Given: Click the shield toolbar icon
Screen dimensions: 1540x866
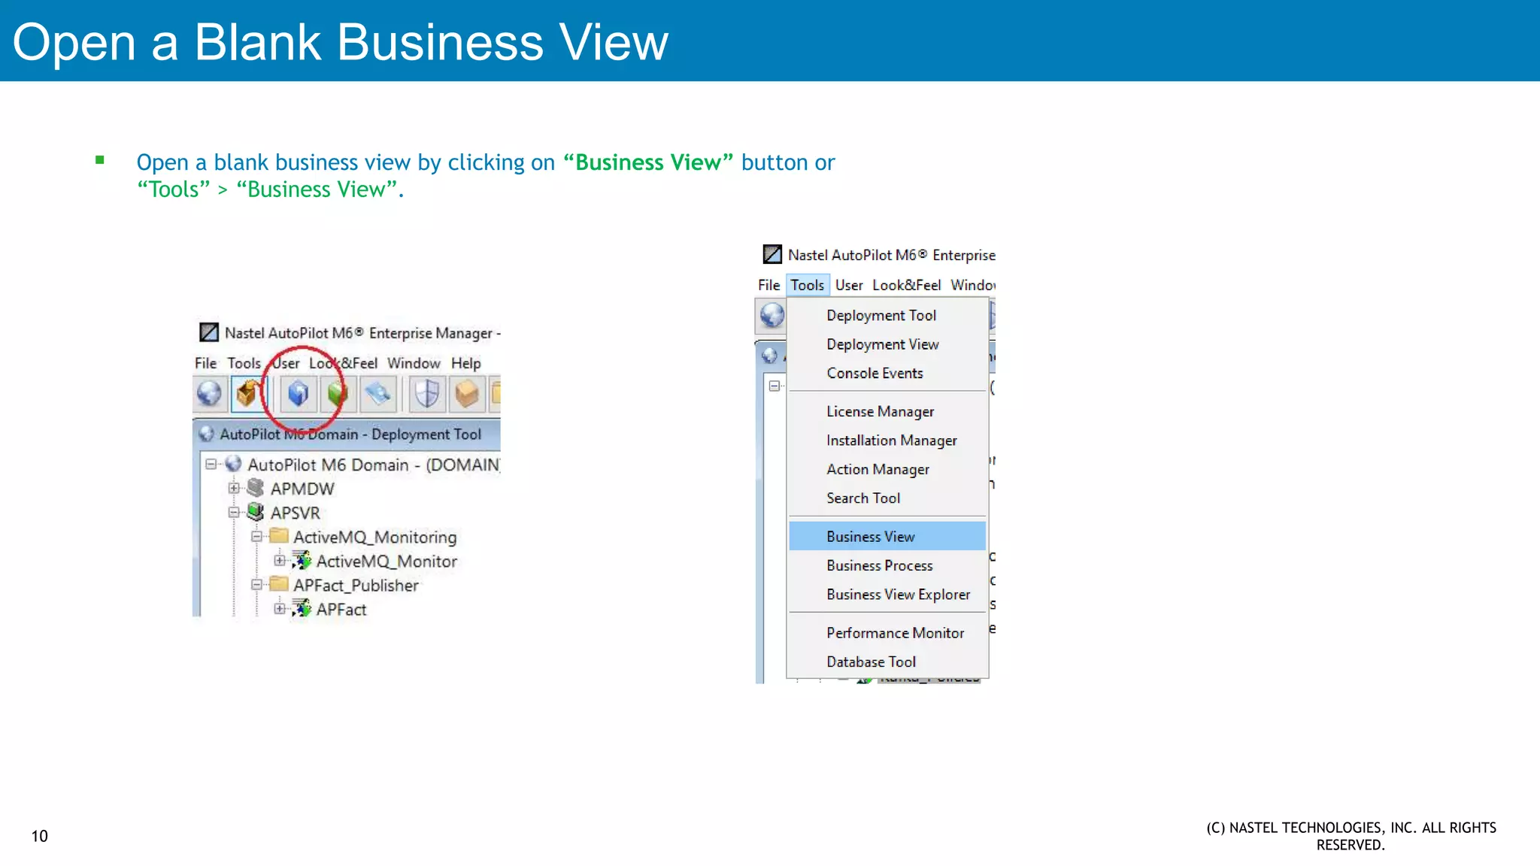Looking at the screenshot, I should 427,393.
